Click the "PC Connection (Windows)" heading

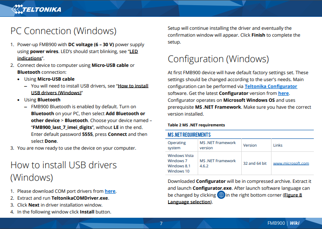[x=63, y=31]
